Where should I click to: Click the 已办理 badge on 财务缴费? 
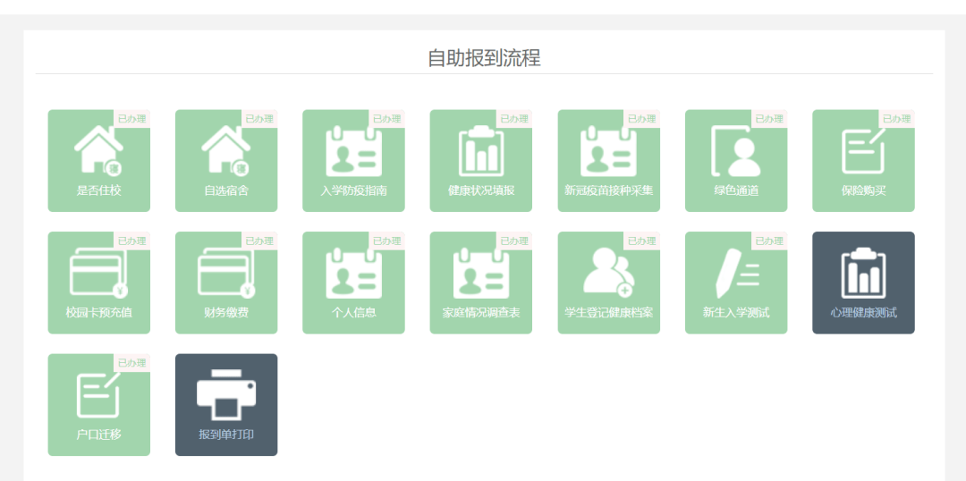pos(259,240)
